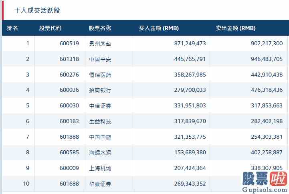The image size is (289, 194).
Task: Select stock code 601688
Action: [69, 184]
